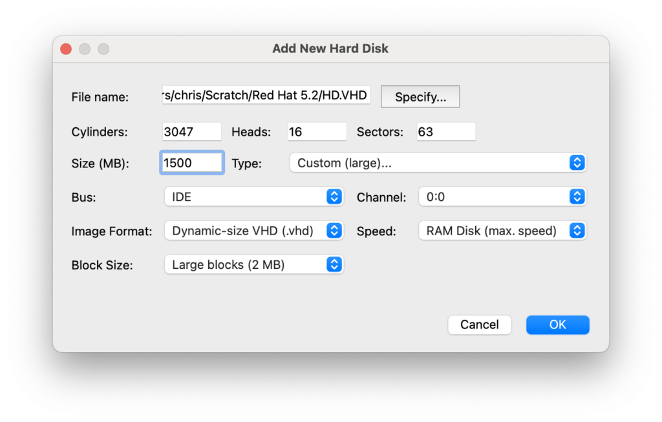Click the Bus dropdown blue chevron icon
This screenshot has width=662, height=422.
pyautogui.click(x=334, y=196)
